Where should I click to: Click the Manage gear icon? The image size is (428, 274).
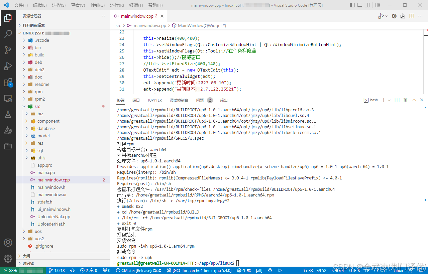[8, 259]
